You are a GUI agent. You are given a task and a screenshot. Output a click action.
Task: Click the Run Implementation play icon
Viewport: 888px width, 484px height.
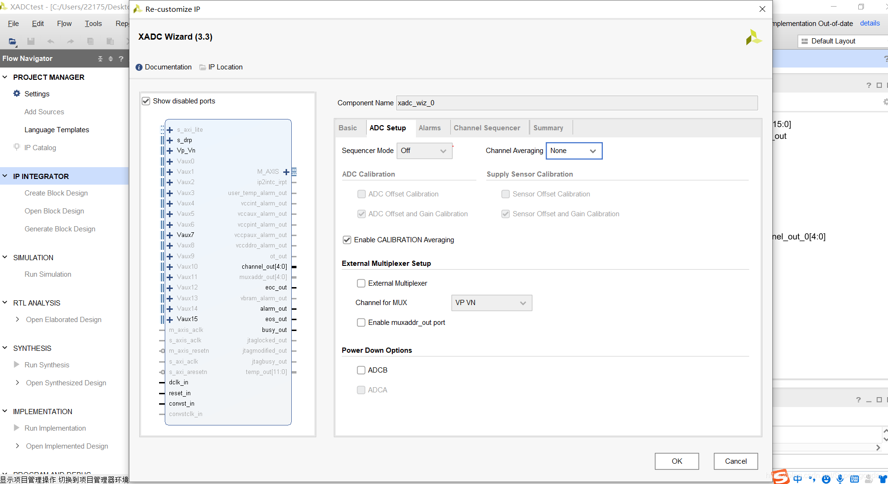tap(17, 428)
